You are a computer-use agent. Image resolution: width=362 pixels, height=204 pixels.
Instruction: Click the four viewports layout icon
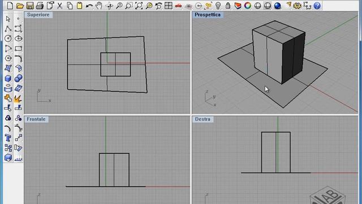(x=169, y=5)
